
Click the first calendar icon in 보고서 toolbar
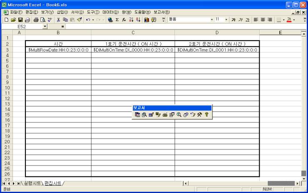(137, 115)
